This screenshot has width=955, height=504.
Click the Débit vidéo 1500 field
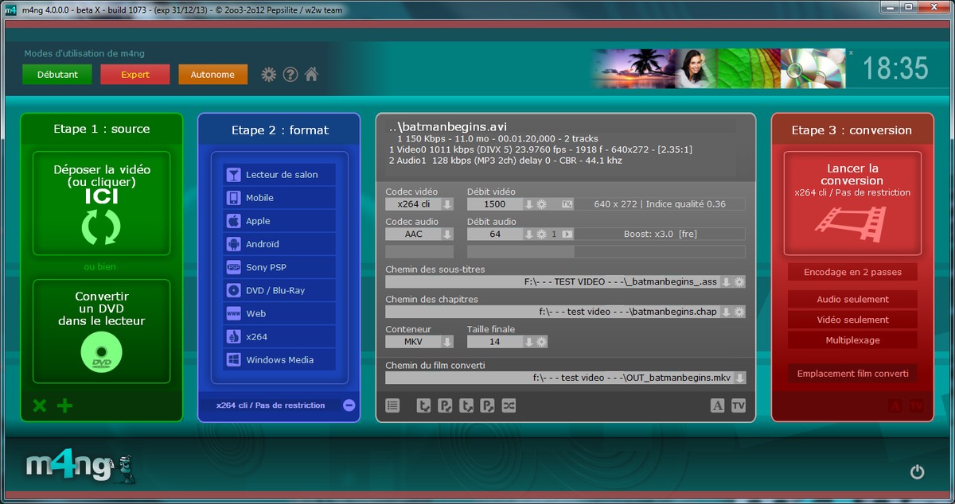(x=494, y=204)
